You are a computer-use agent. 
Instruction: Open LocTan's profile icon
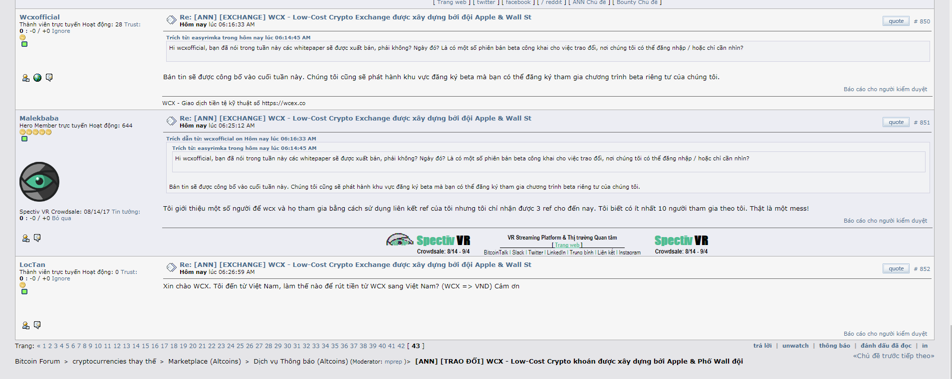(26, 326)
